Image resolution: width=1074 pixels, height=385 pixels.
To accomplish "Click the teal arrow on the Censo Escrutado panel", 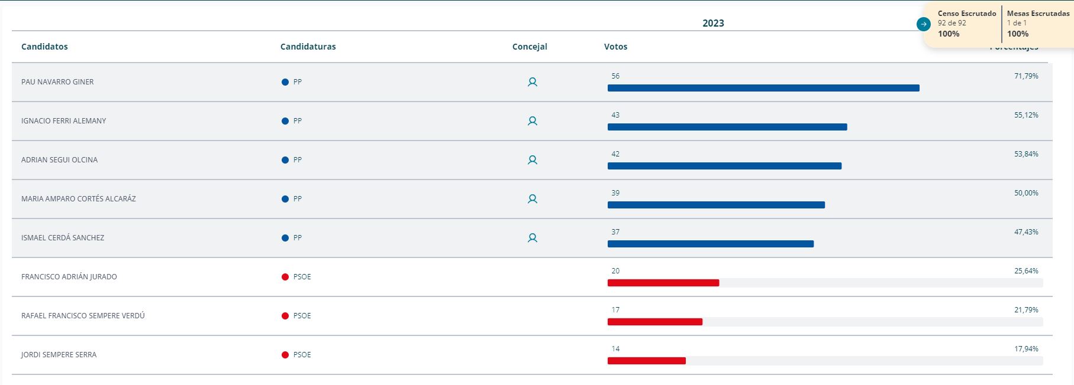I will click(923, 24).
